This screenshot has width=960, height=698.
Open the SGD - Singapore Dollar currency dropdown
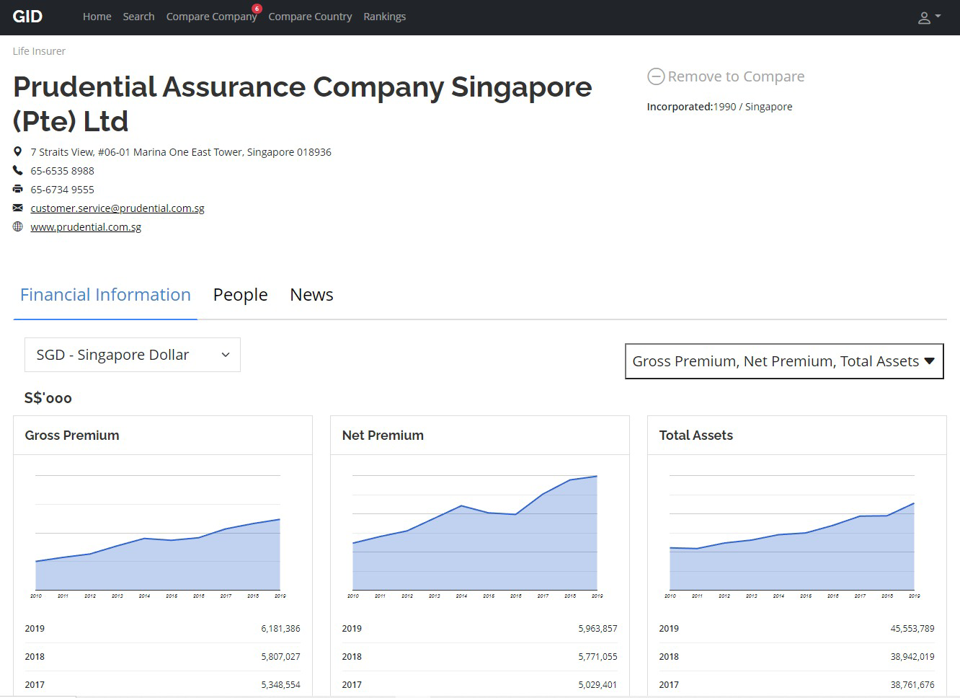133,355
